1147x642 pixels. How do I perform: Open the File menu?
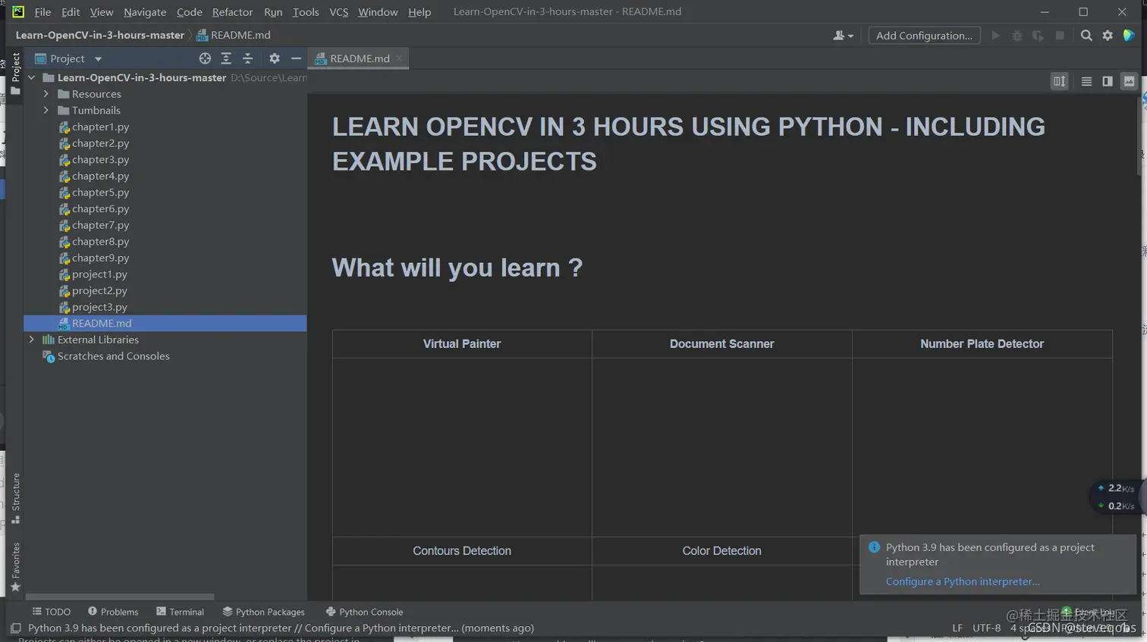pyautogui.click(x=42, y=12)
